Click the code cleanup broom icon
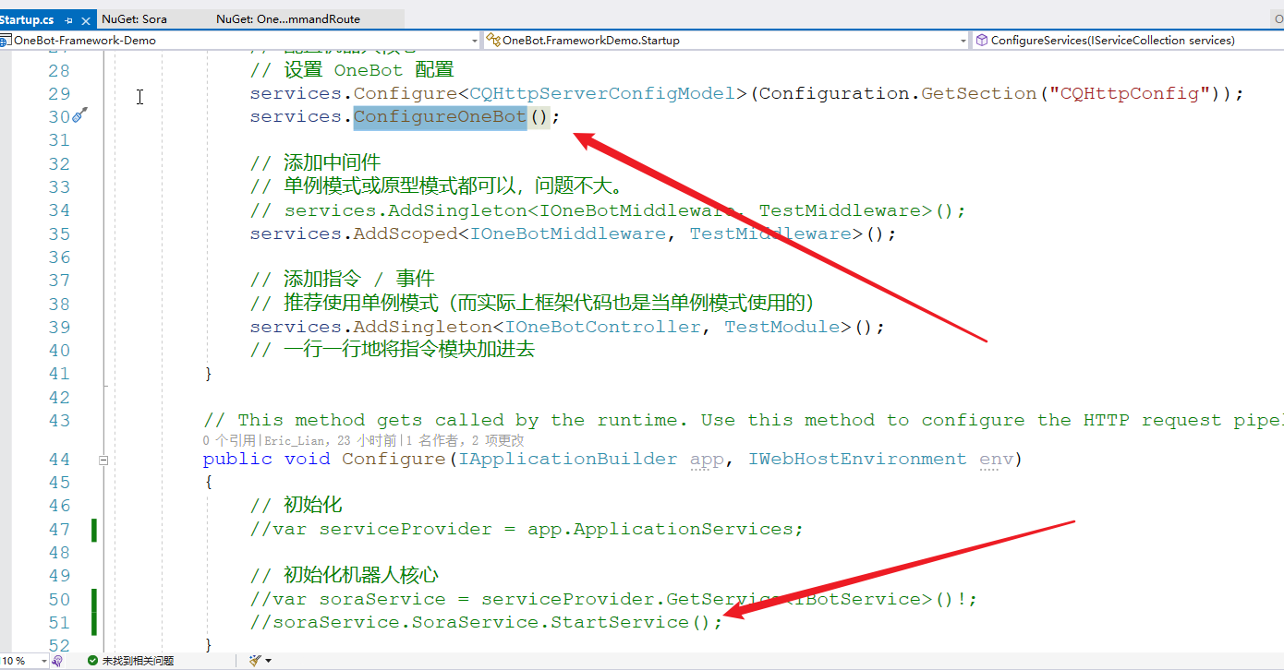The width and height of the screenshot is (1284, 670). (x=256, y=660)
